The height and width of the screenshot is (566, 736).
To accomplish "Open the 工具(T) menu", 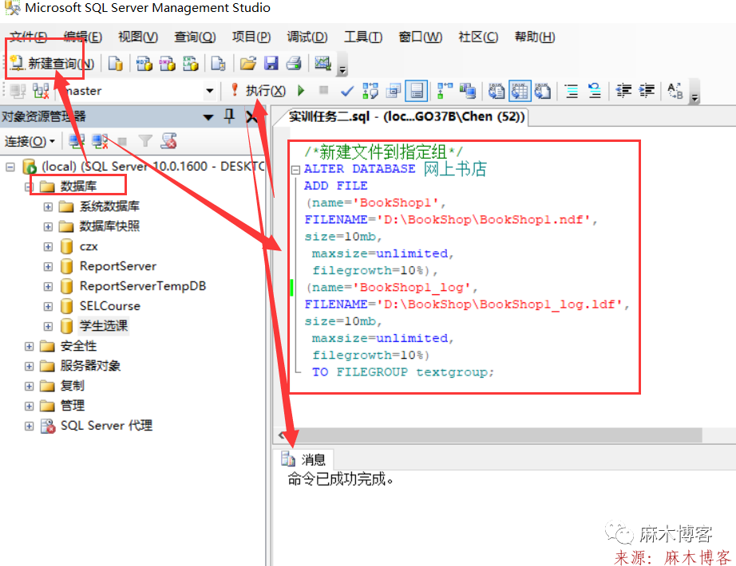I will 363,37.
